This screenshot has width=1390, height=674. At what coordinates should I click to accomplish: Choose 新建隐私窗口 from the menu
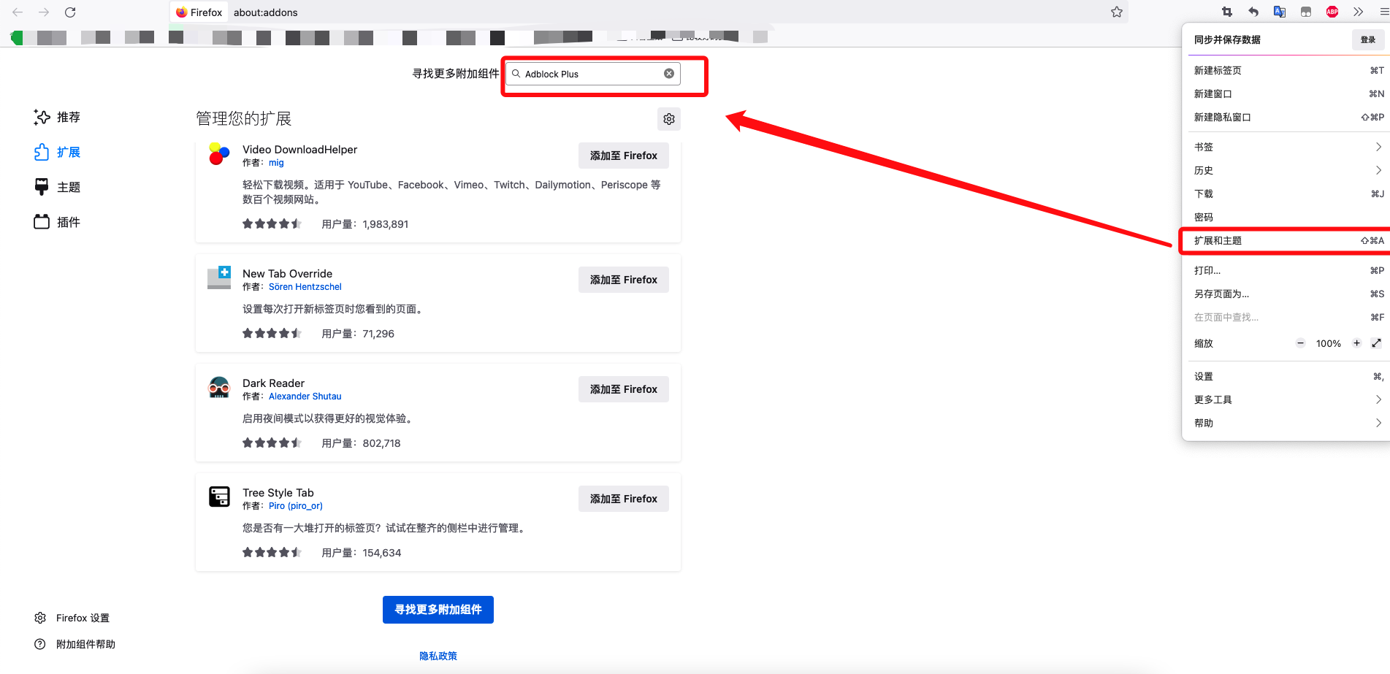click(x=1288, y=117)
